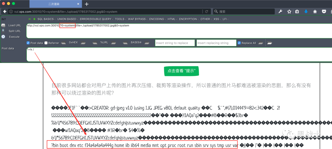Click the Load URL button label
Screen dimensions: 332x149
[15, 25]
